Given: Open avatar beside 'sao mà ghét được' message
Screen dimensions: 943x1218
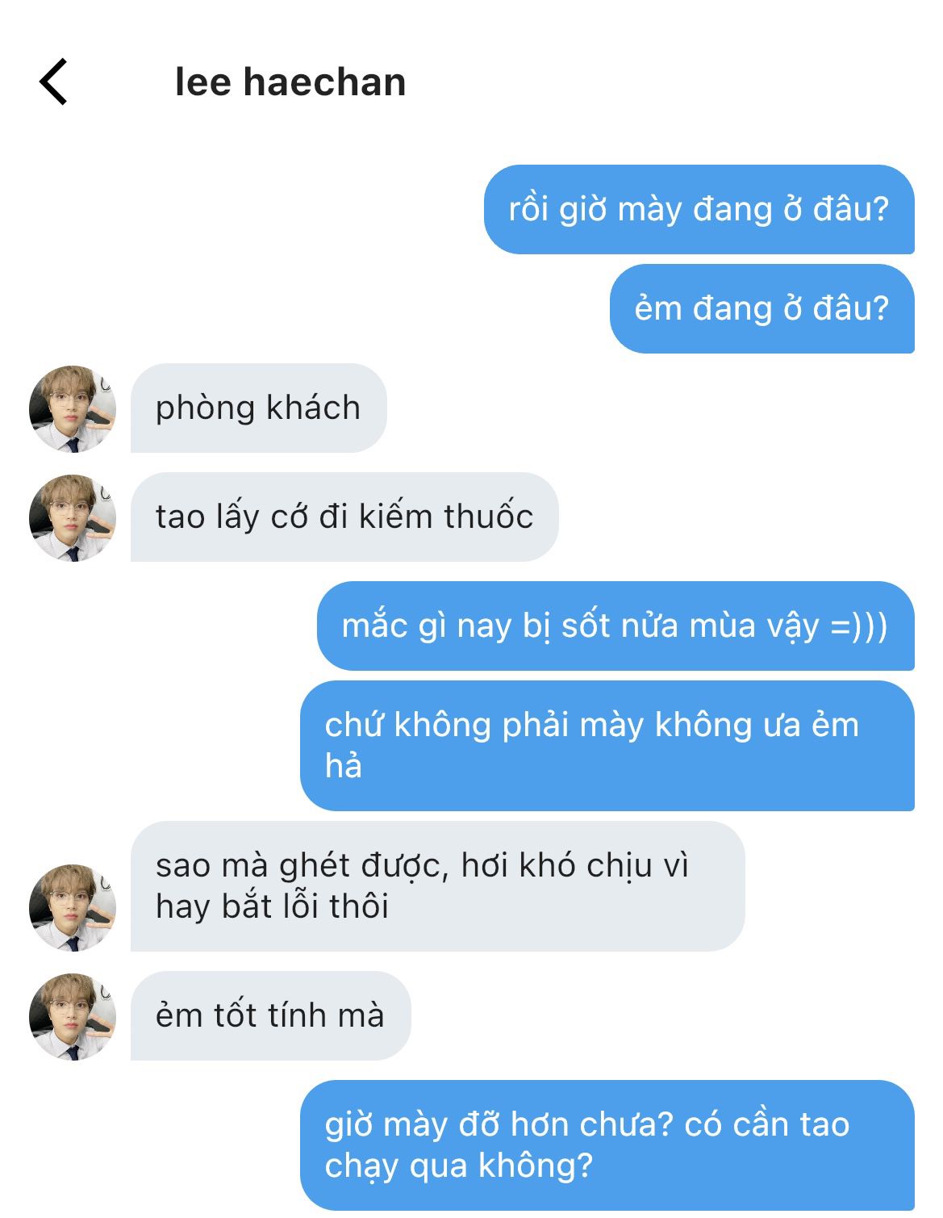Looking at the screenshot, I should click(73, 907).
